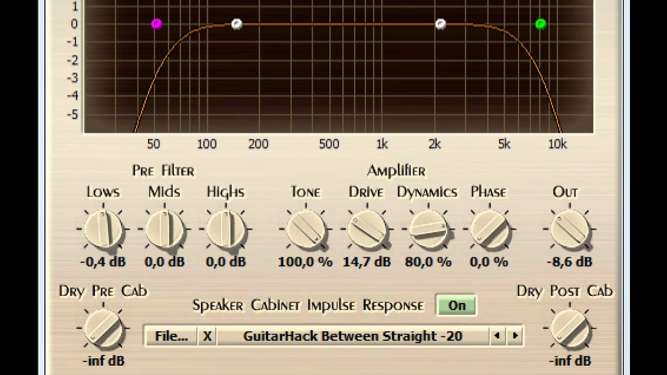The height and width of the screenshot is (375, 667).
Task: Click the 10k frequency axis label
Action: click(x=557, y=144)
